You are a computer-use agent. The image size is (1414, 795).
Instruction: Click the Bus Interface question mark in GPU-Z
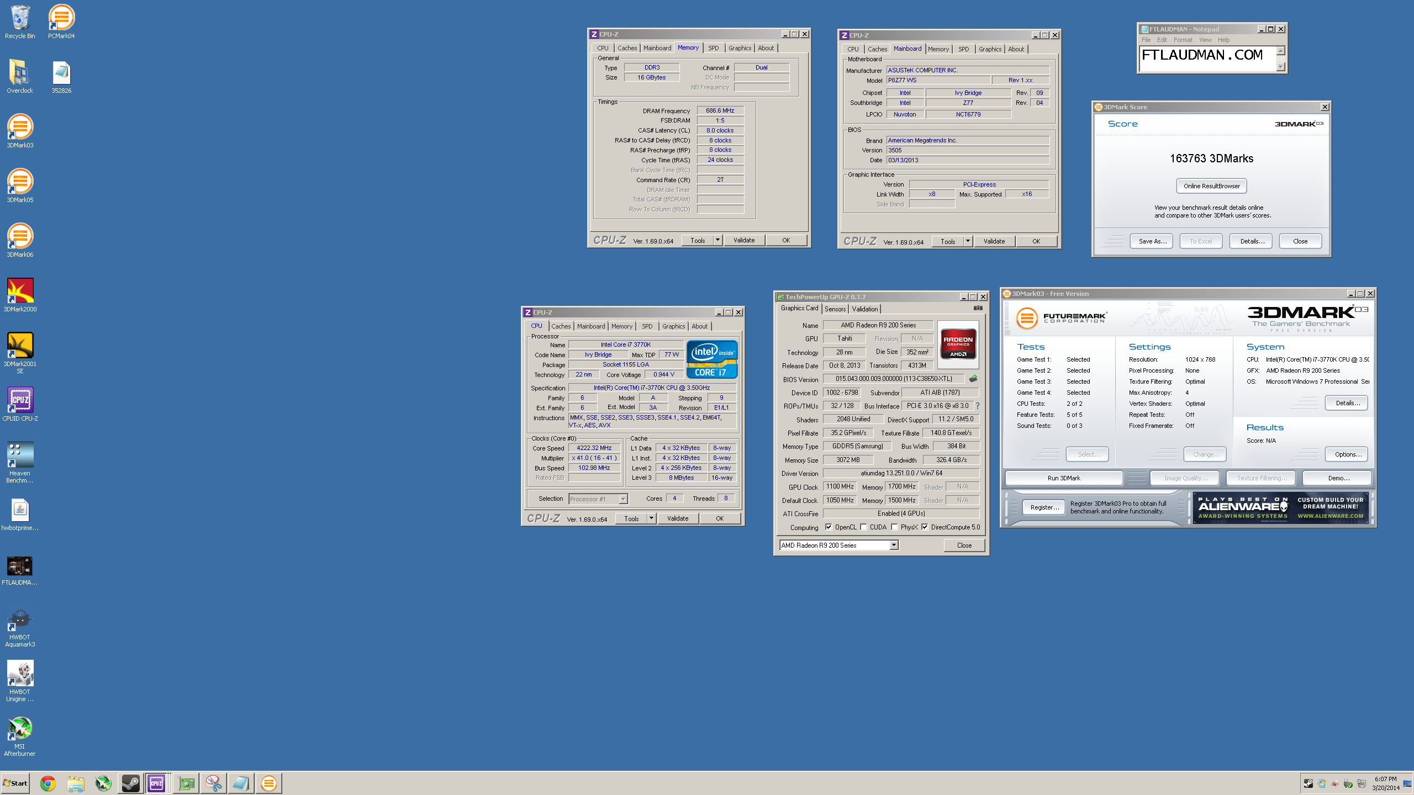click(977, 406)
